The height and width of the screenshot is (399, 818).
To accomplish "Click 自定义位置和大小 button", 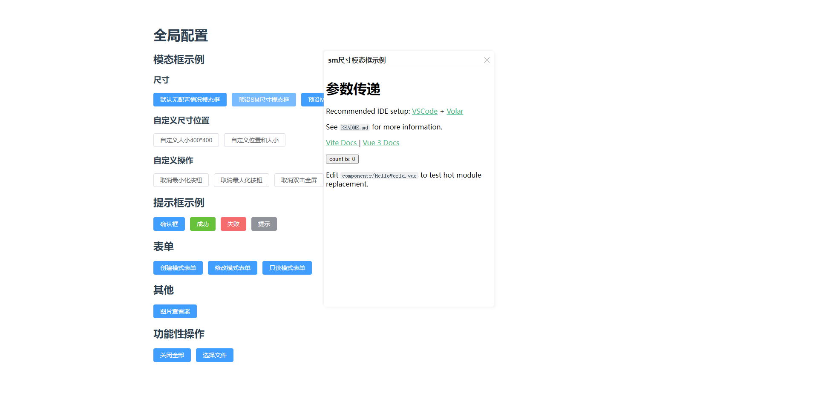I will [255, 140].
